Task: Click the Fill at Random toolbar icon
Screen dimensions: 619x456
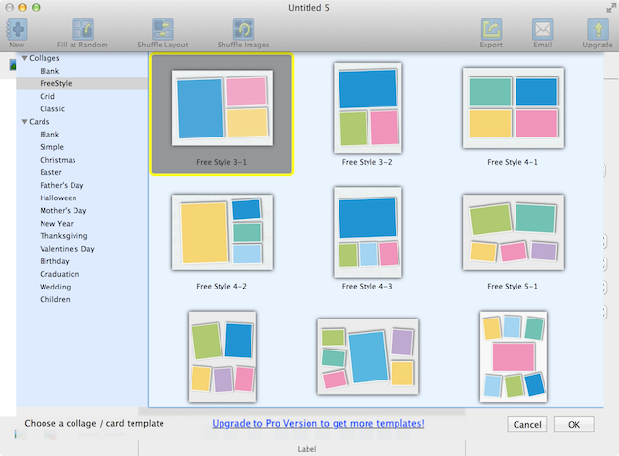Action: 82,30
